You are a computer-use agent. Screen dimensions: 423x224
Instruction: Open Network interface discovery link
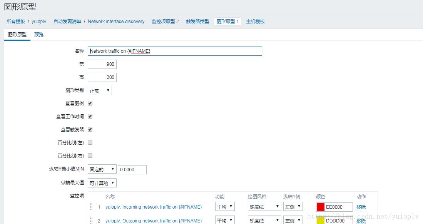[116, 21]
